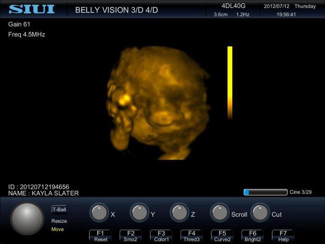Click the Scroll knob

(219, 213)
